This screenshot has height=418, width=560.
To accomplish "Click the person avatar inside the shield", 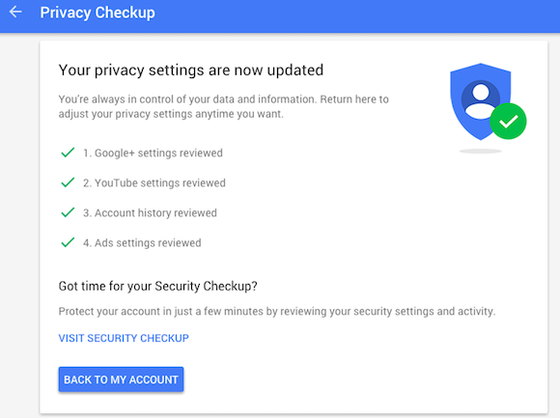I will point(481,100).
